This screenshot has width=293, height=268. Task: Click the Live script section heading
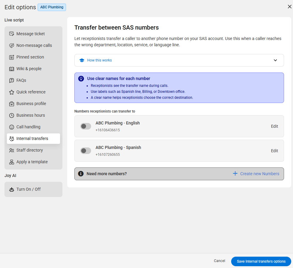(14, 20)
